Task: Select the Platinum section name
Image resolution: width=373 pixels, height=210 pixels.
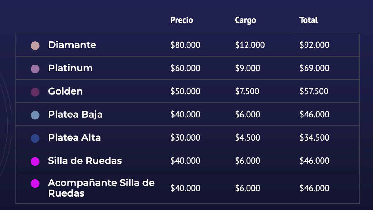Action: (x=70, y=68)
